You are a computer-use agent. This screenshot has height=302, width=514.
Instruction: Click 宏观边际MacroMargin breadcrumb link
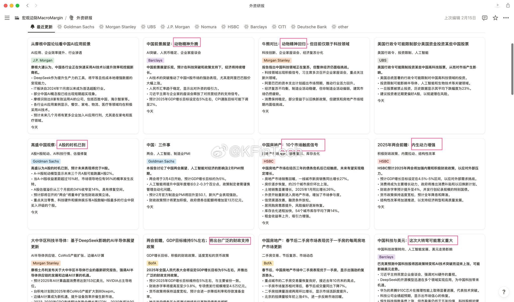click(x=42, y=18)
